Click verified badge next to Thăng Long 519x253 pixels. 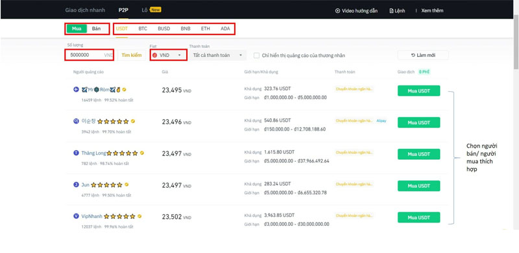click(142, 153)
